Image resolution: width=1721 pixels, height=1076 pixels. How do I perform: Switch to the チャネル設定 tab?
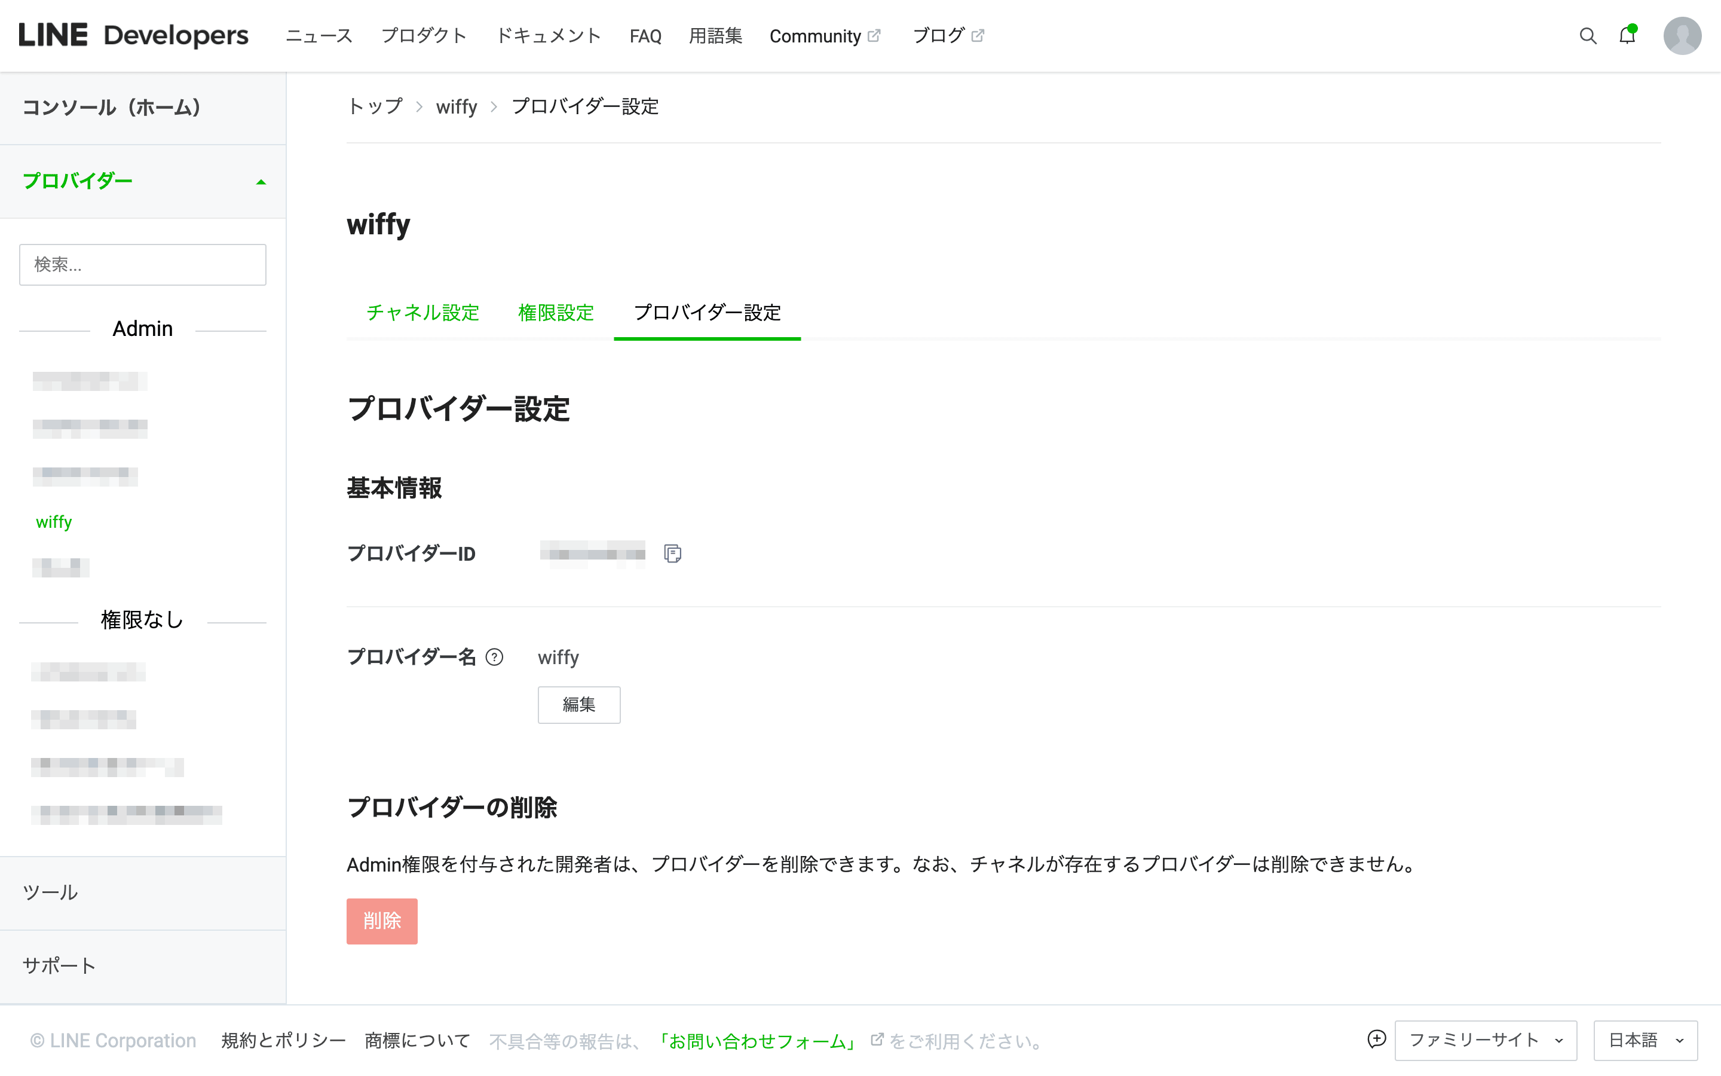(423, 313)
